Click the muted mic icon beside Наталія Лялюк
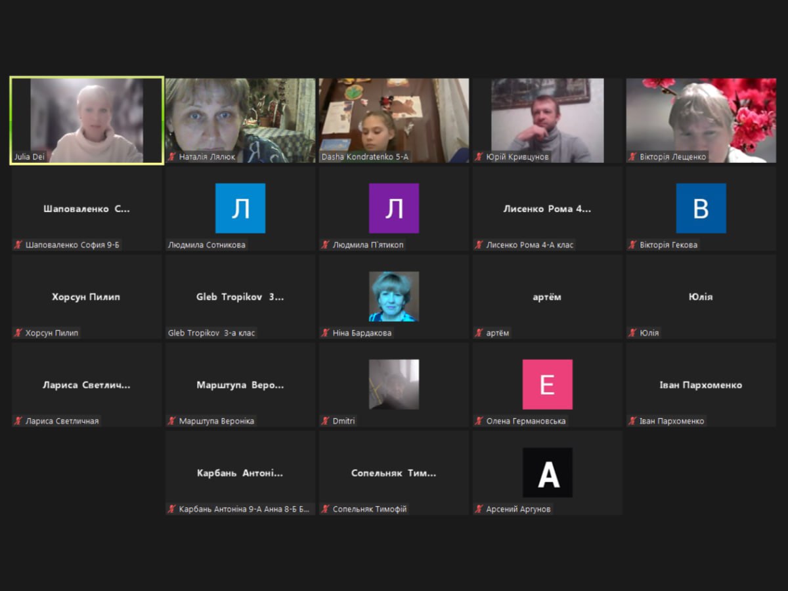Screen dimensions: 788x591 coord(172,157)
